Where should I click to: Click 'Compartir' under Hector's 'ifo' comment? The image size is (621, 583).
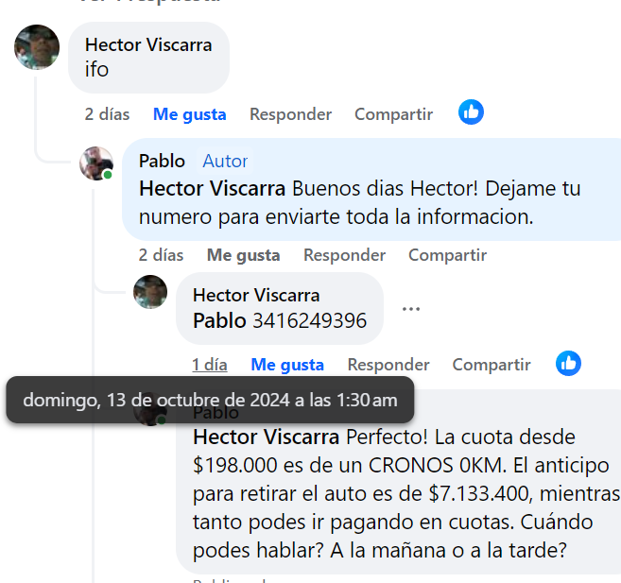click(393, 114)
